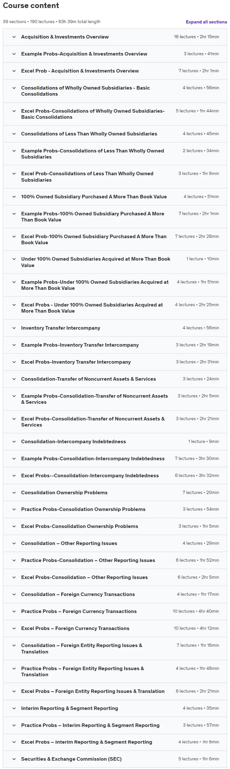Expand Example Probs-Inventory Transfer Intercompany section
230x769 pixels.
tap(115, 345)
